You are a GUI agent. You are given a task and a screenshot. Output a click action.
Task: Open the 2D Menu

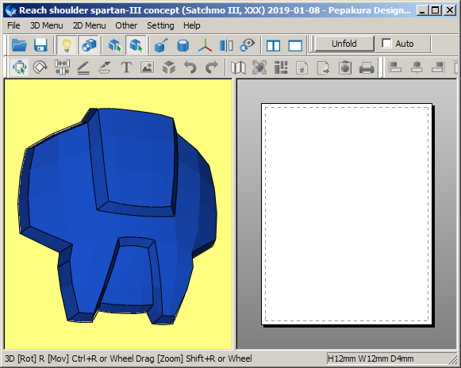pyautogui.click(x=90, y=25)
